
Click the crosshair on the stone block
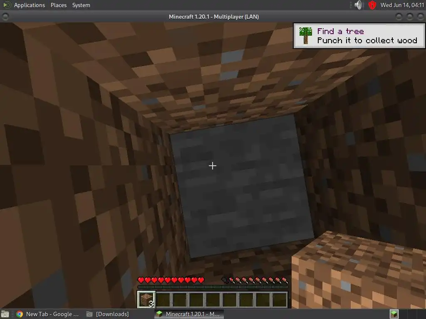[213, 165]
